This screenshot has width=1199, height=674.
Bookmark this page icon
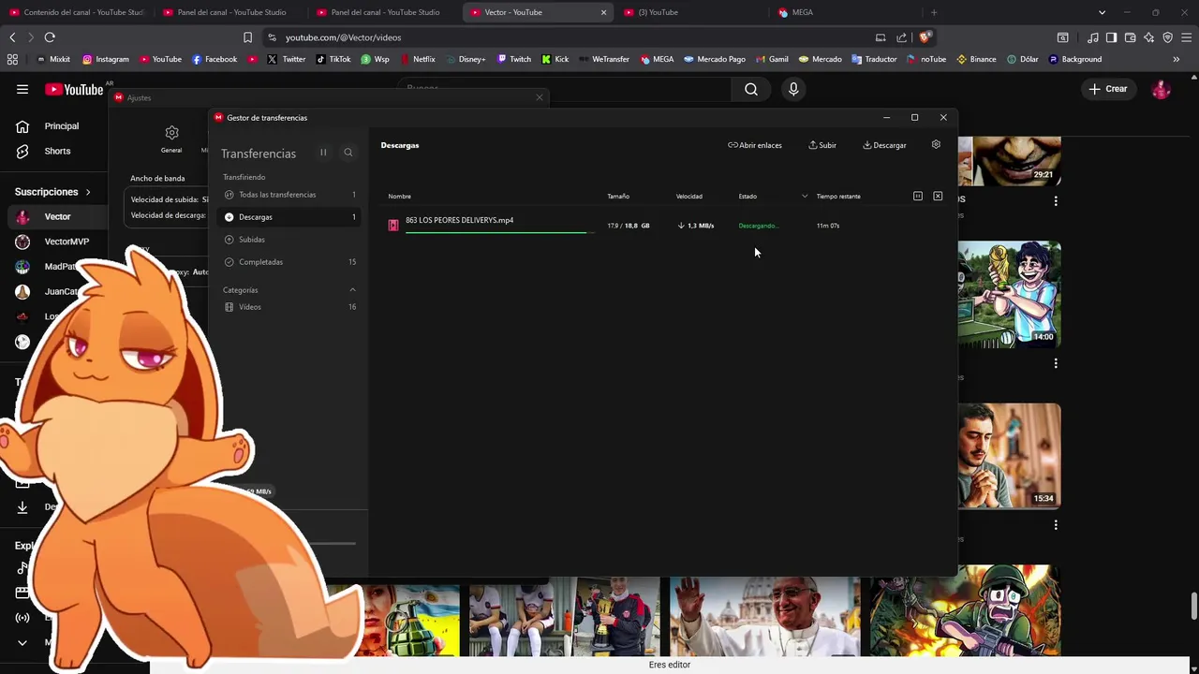(x=247, y=37)
